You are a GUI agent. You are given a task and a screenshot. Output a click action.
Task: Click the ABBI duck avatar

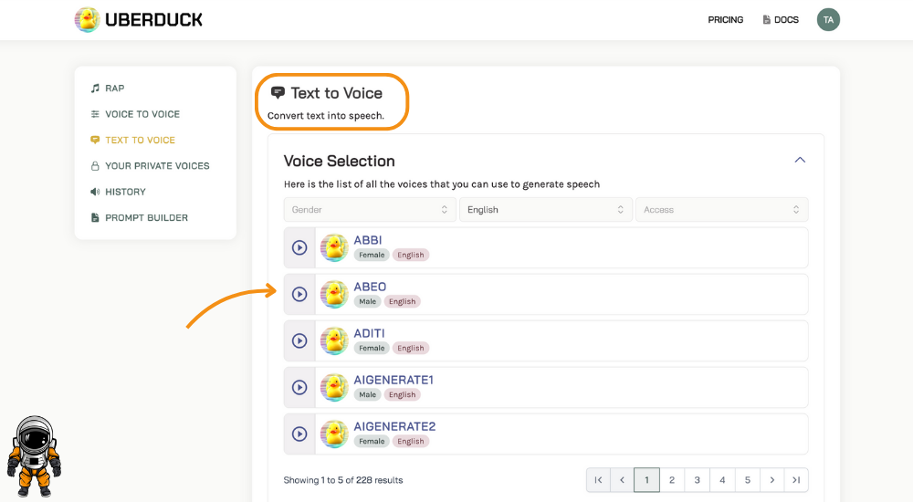point(334,247)
